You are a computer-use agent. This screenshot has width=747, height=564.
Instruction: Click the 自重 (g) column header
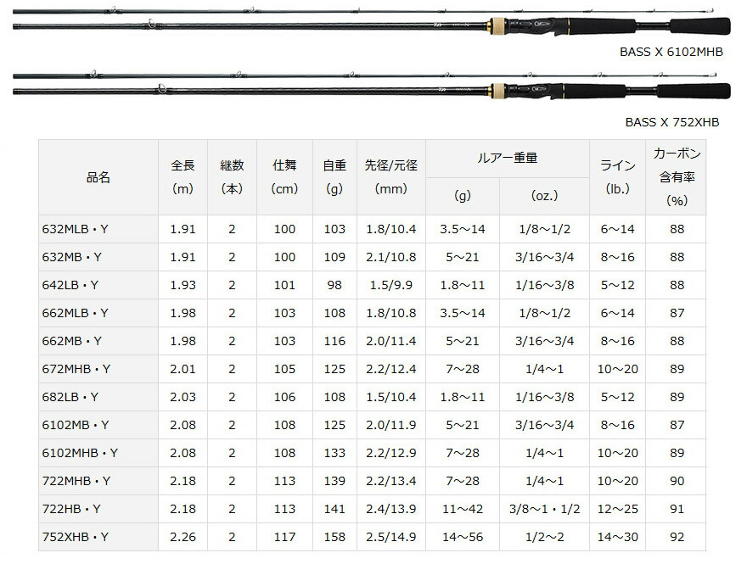pos(334,177)
